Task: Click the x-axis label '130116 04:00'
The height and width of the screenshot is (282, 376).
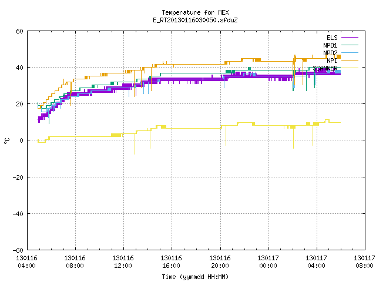Action: (26, 262)
